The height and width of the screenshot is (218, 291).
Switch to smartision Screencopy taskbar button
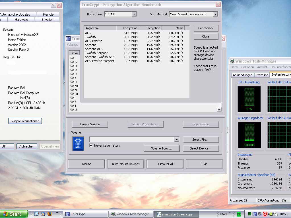(x=176, y=214)
